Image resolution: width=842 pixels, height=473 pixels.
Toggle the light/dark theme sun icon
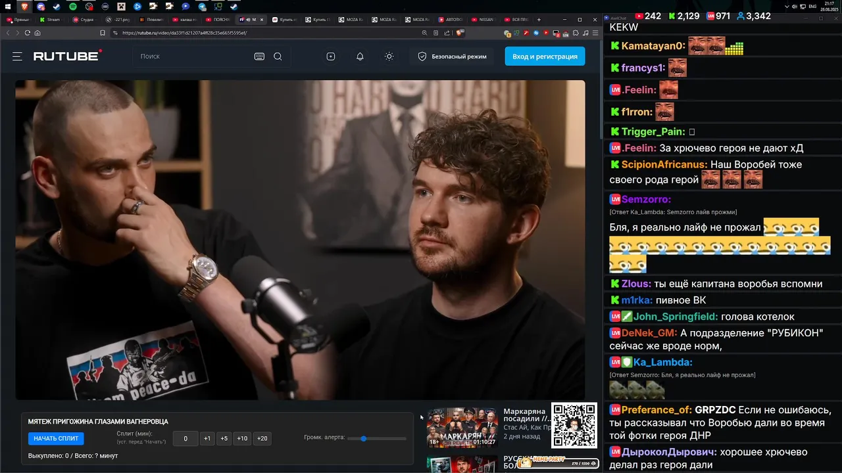(389, 56)
